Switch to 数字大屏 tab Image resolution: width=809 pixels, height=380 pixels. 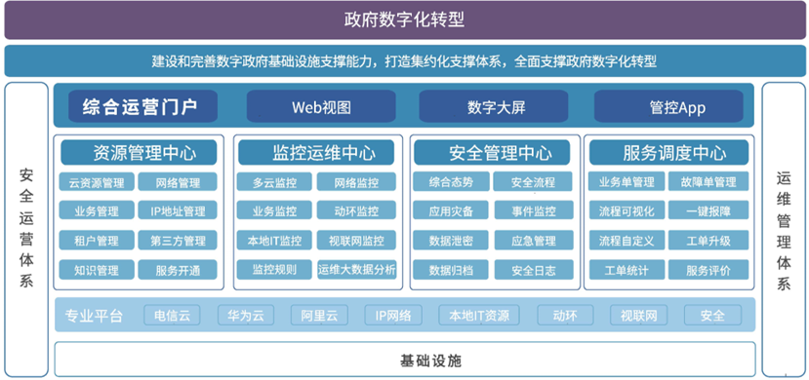point(493,106)
